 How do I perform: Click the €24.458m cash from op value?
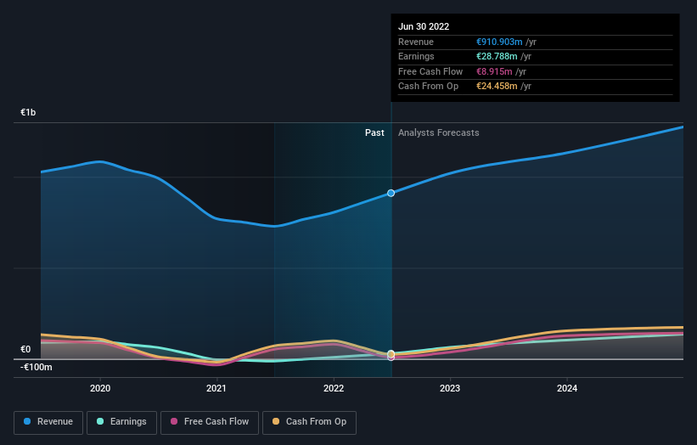[x=497, y=87]
